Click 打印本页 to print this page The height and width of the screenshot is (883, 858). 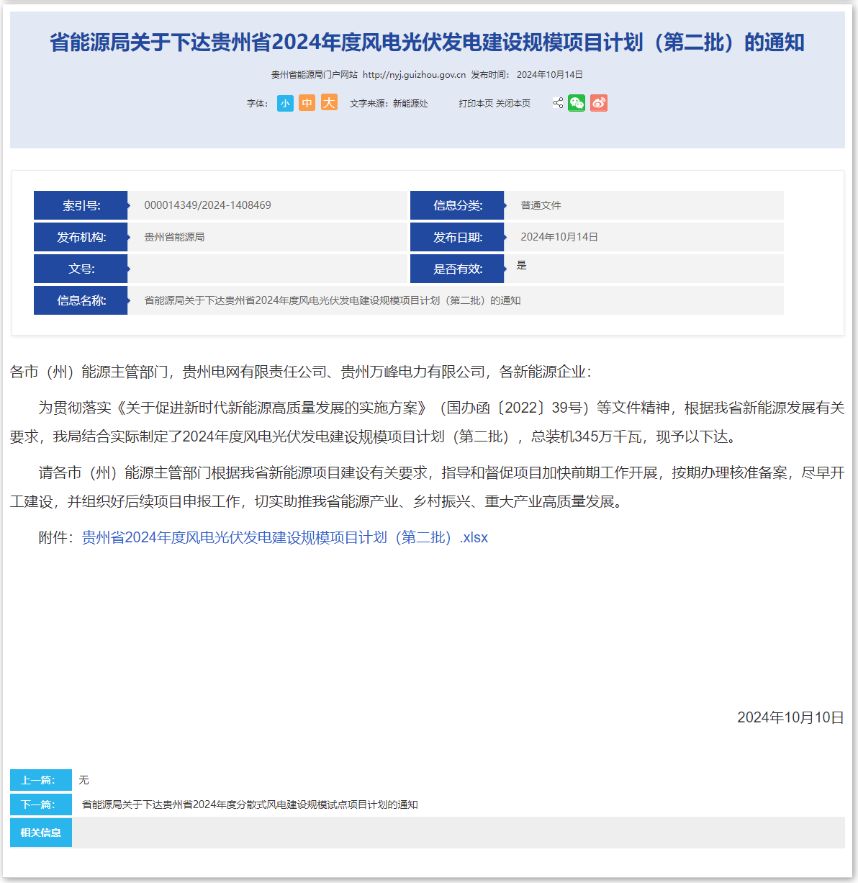[x=476, y=104]
